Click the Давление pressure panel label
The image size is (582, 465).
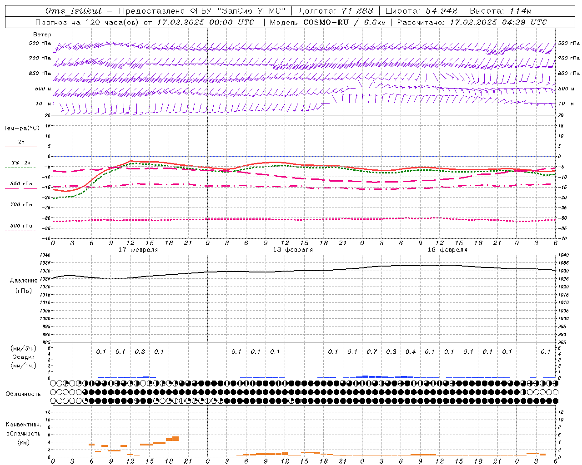pyautogui.click(x=24, y=281)
